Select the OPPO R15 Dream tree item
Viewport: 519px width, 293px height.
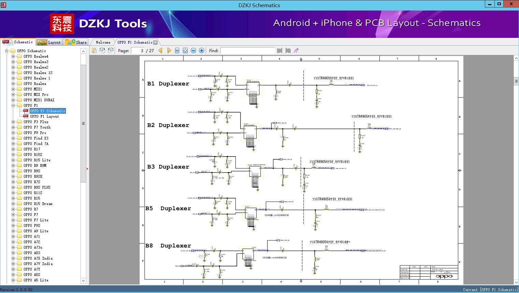38,204
